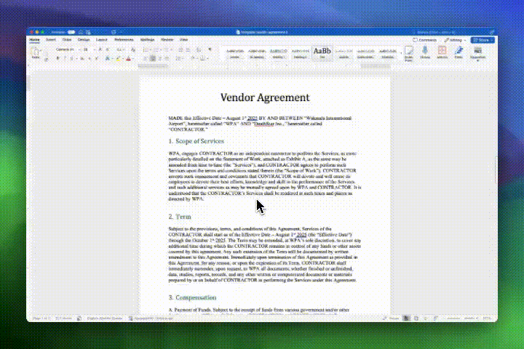Open the Review ribbon tab
The height and width of the screenshot is (349, 524).
click(x=167, y=40)
